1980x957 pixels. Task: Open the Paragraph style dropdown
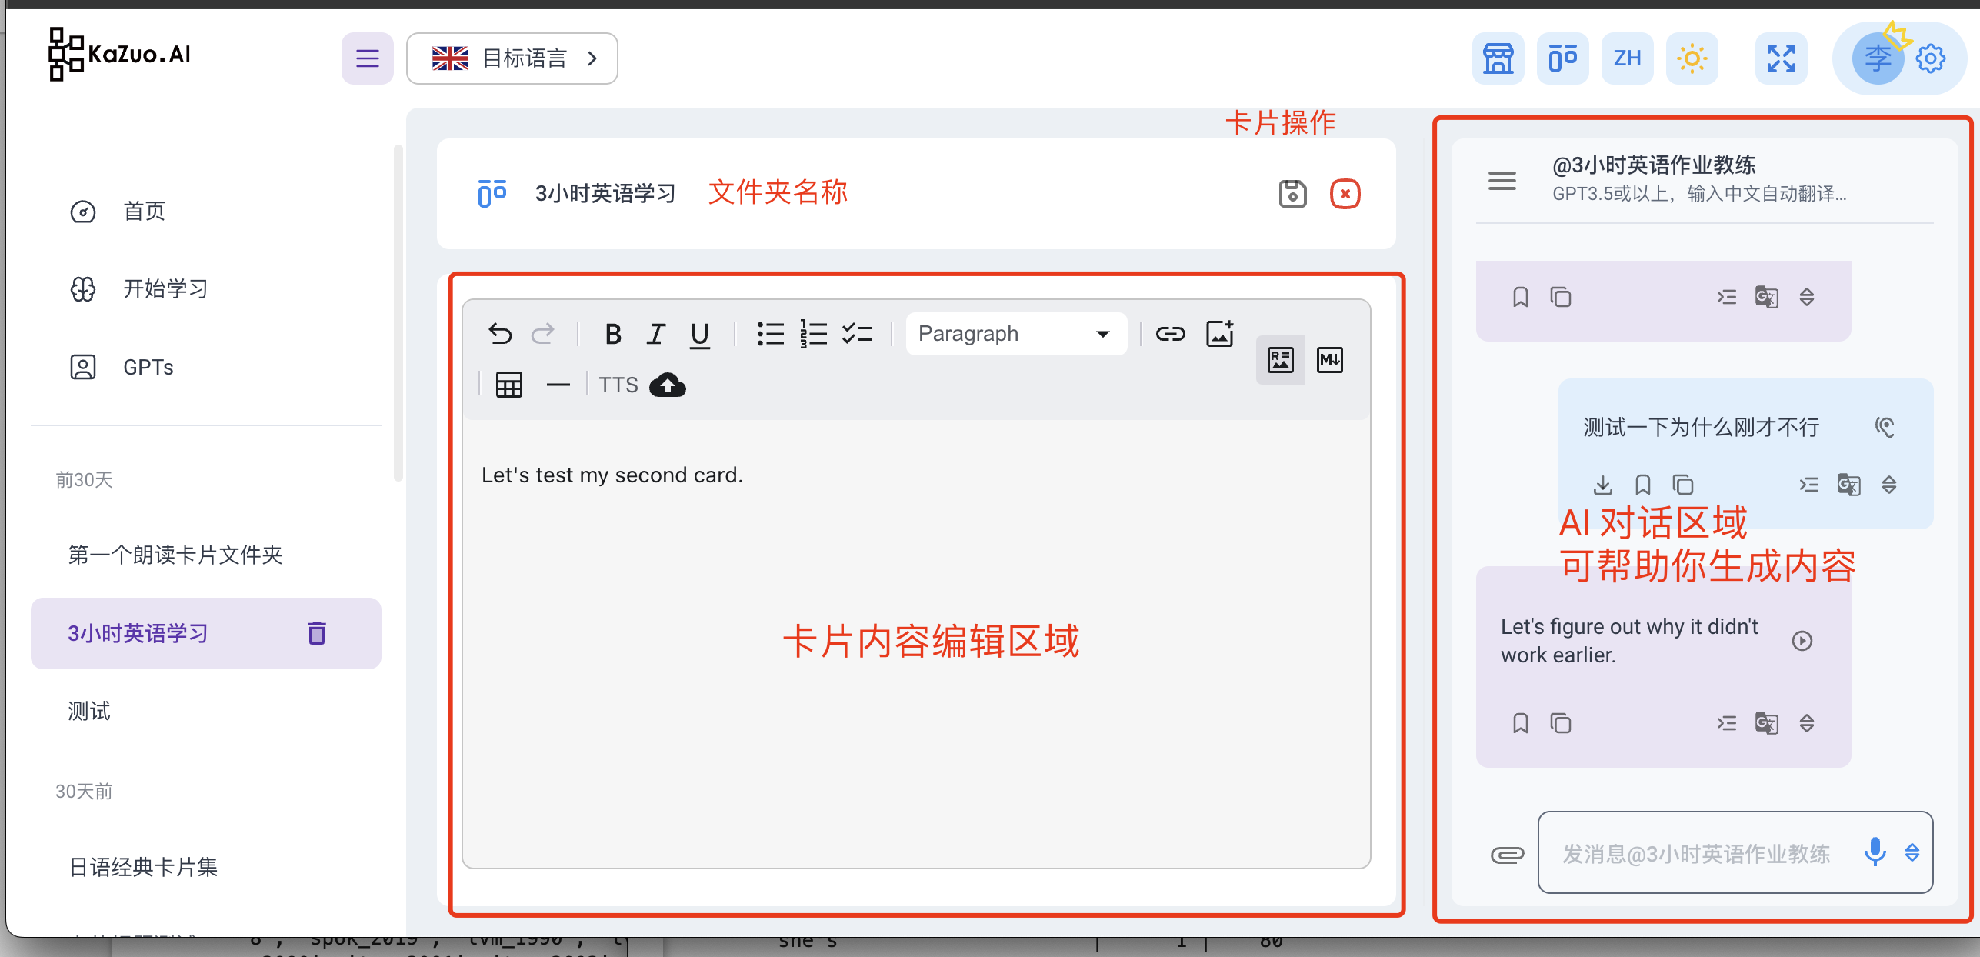pos(1016,334)
